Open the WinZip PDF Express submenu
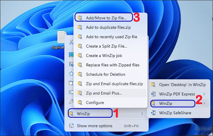 pos(179,94)
